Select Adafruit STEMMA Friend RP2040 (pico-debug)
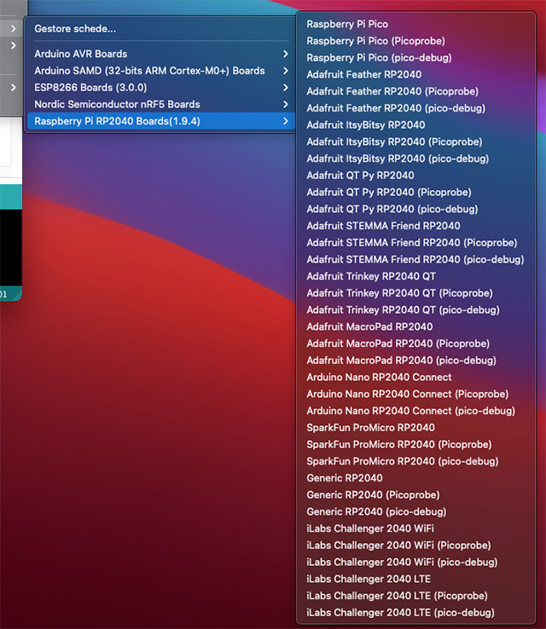Screen dimensions: 546x629 [415, 259]
